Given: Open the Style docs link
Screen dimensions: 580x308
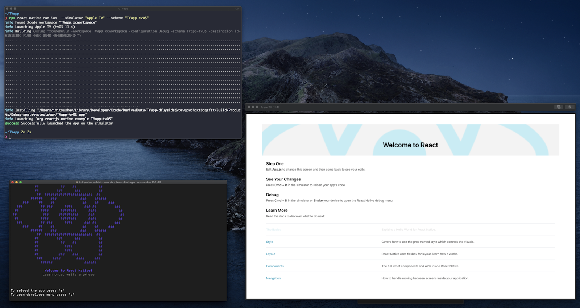Looking at the screenshot, I should [269, 242].
